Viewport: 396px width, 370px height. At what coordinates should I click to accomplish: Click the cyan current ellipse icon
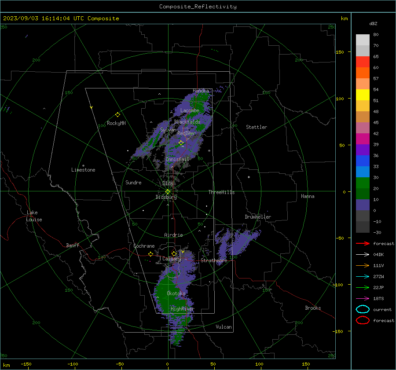pyautogui.click(x=363, y=309)
